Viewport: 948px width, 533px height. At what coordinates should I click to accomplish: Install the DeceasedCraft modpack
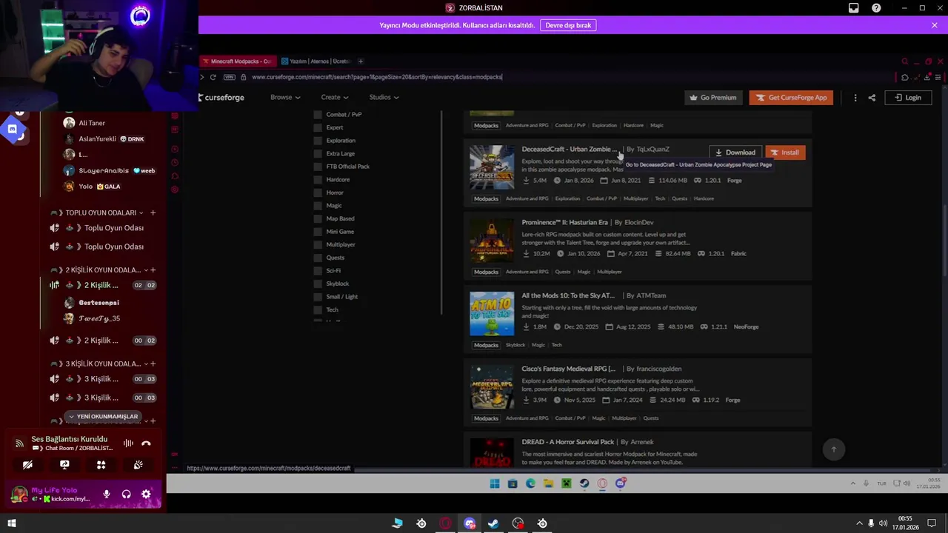[x=785, y=152]
